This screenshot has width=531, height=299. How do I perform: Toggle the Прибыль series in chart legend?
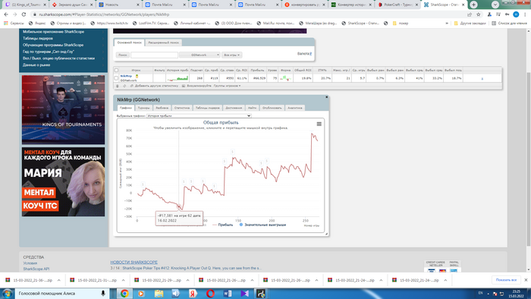point(222,225)
